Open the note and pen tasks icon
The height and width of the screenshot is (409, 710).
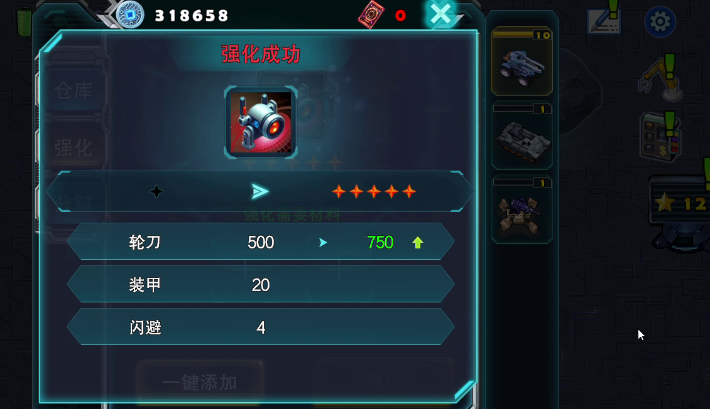(x=604, y=18)
